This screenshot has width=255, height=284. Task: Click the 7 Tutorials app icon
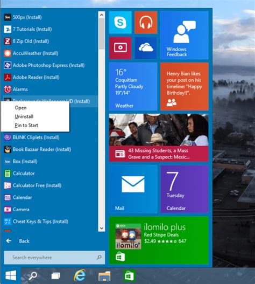coord(8,29)
